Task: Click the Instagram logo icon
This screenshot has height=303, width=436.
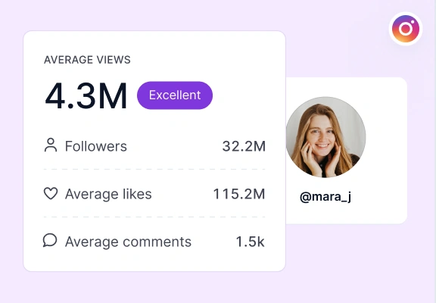Action: click(406, 29)
